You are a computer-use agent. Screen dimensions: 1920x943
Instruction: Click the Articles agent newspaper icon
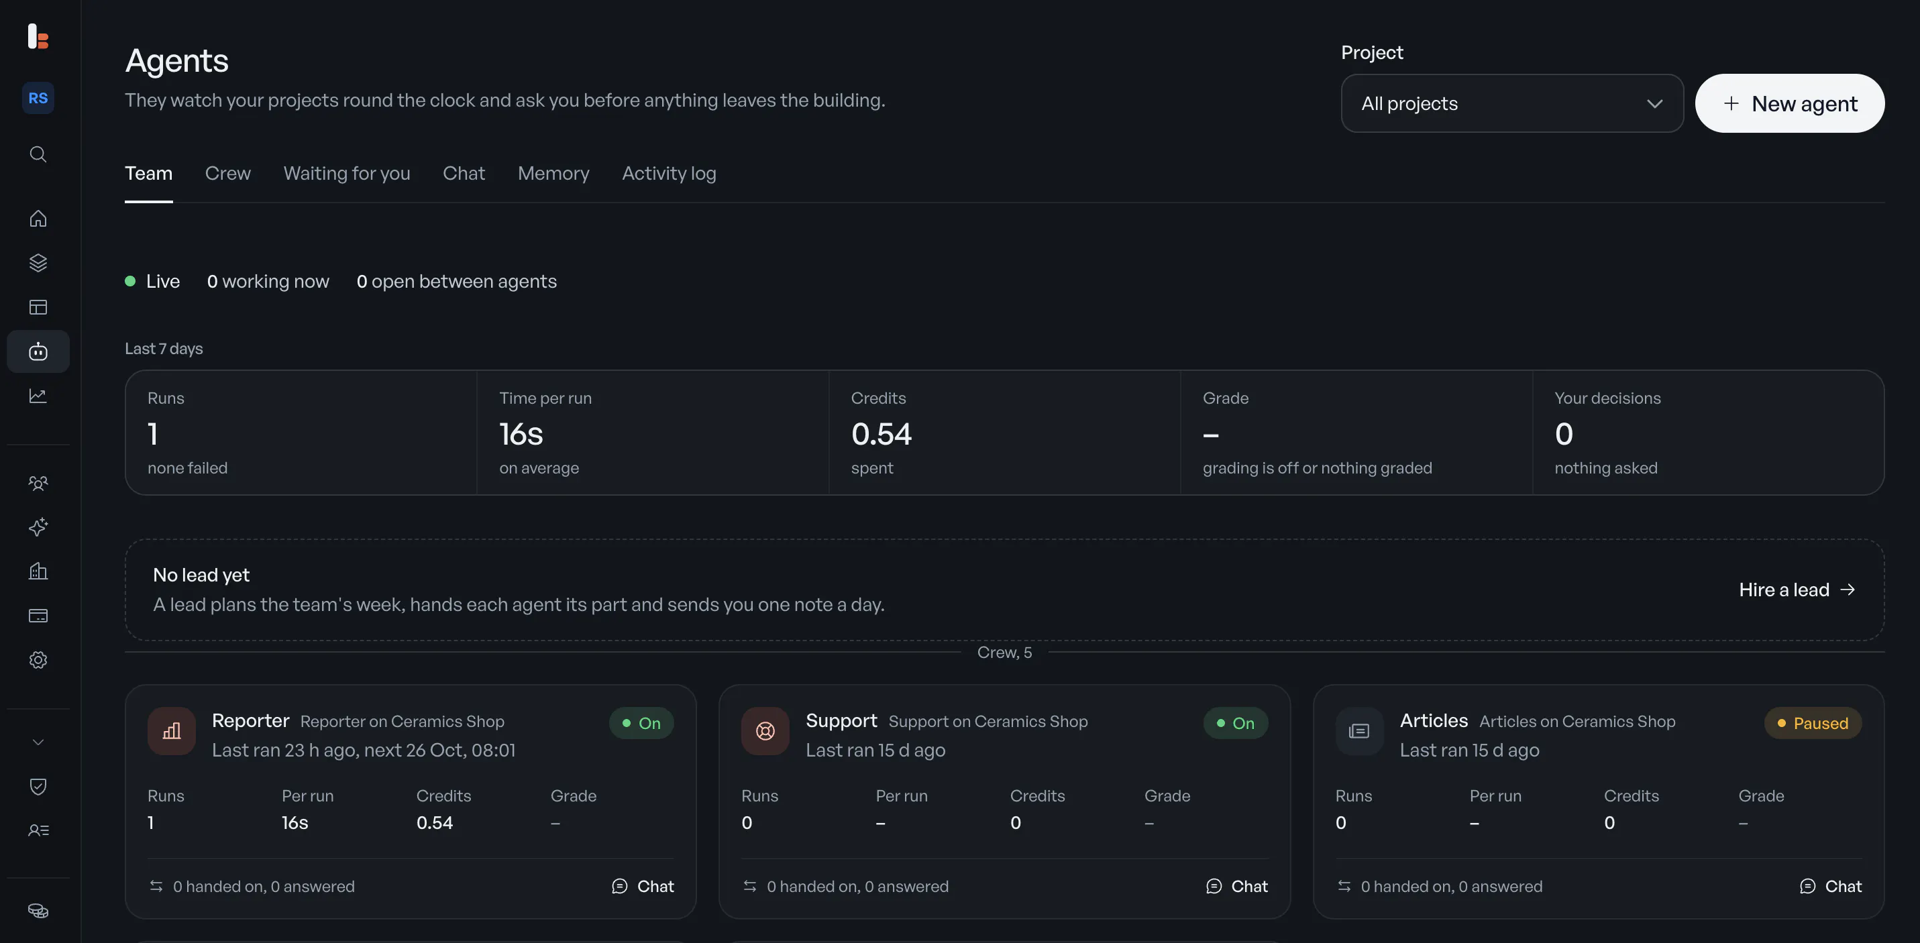(x=1358, y=731)
